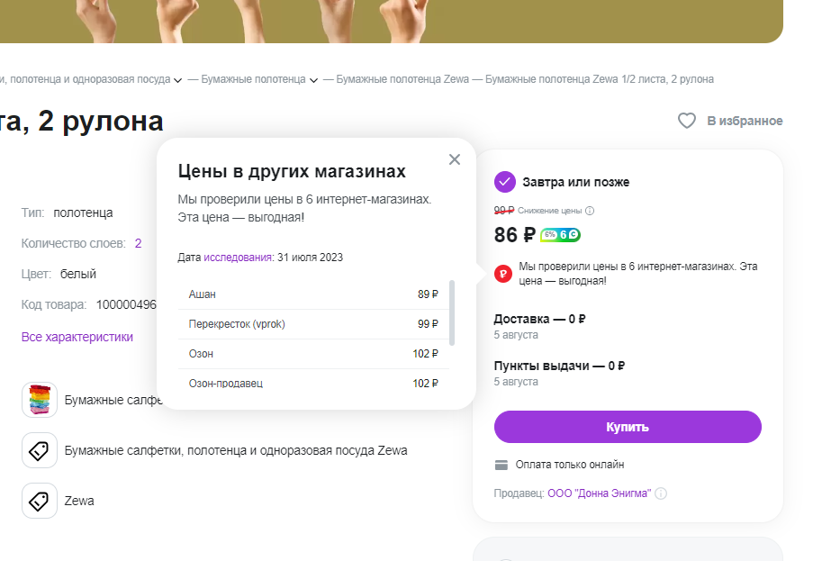
Task: Open Все характеристики link
Action: 77,337
